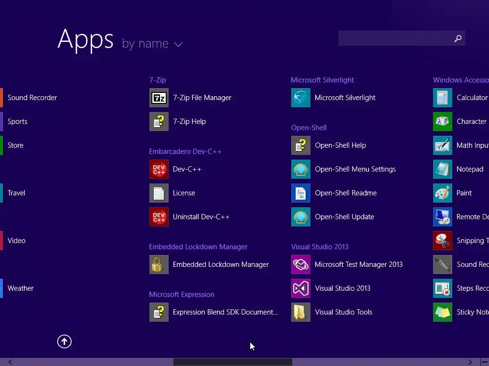Click the 'Open-Shell Menu Settings' label

coord(355,169)
